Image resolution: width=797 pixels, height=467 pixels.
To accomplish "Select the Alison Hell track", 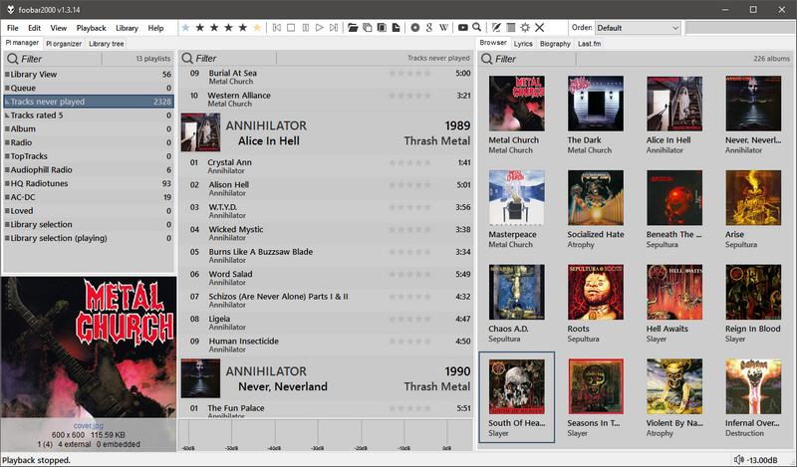I will pos(326,188).
